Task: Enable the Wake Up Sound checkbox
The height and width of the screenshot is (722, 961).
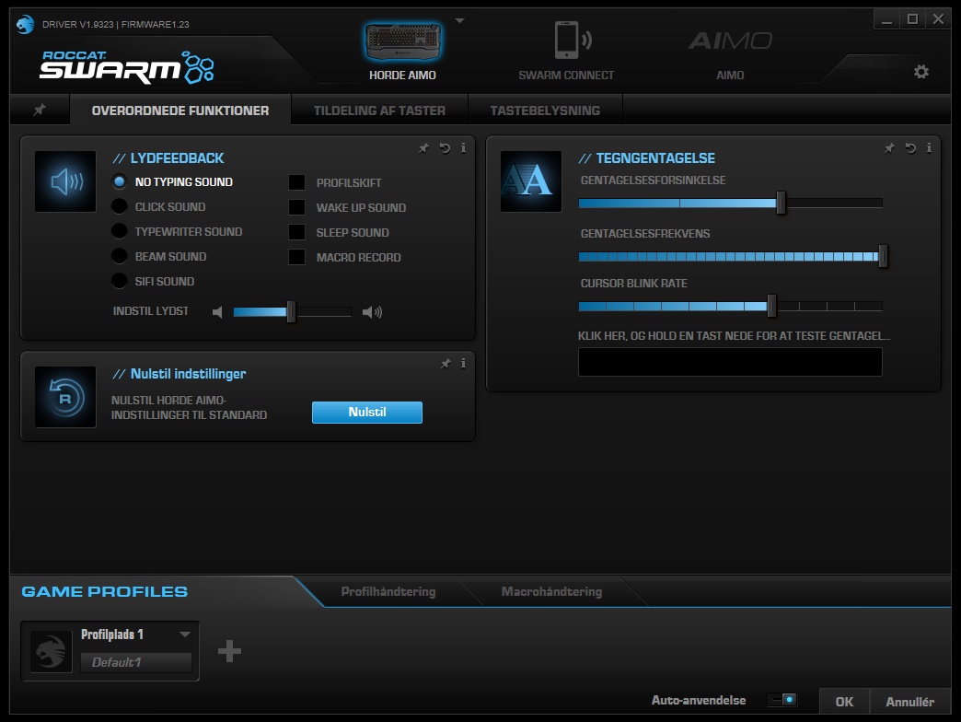Action: [296, 207]
